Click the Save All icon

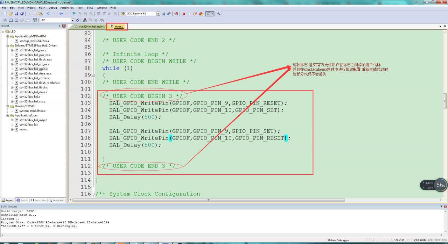click(x=22, y=14)
